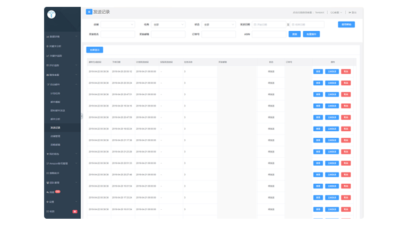Select 邮件分析 in the sidebar submenu
The image size is (408, 233).
tap(55, 119)
